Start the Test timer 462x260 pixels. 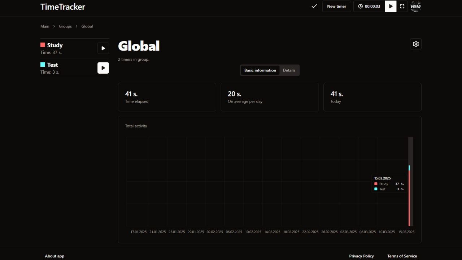(103, 68)
